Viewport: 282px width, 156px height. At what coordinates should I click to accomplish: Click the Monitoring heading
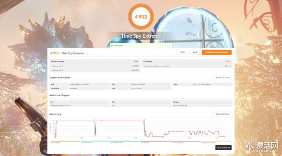pos(55,114)
